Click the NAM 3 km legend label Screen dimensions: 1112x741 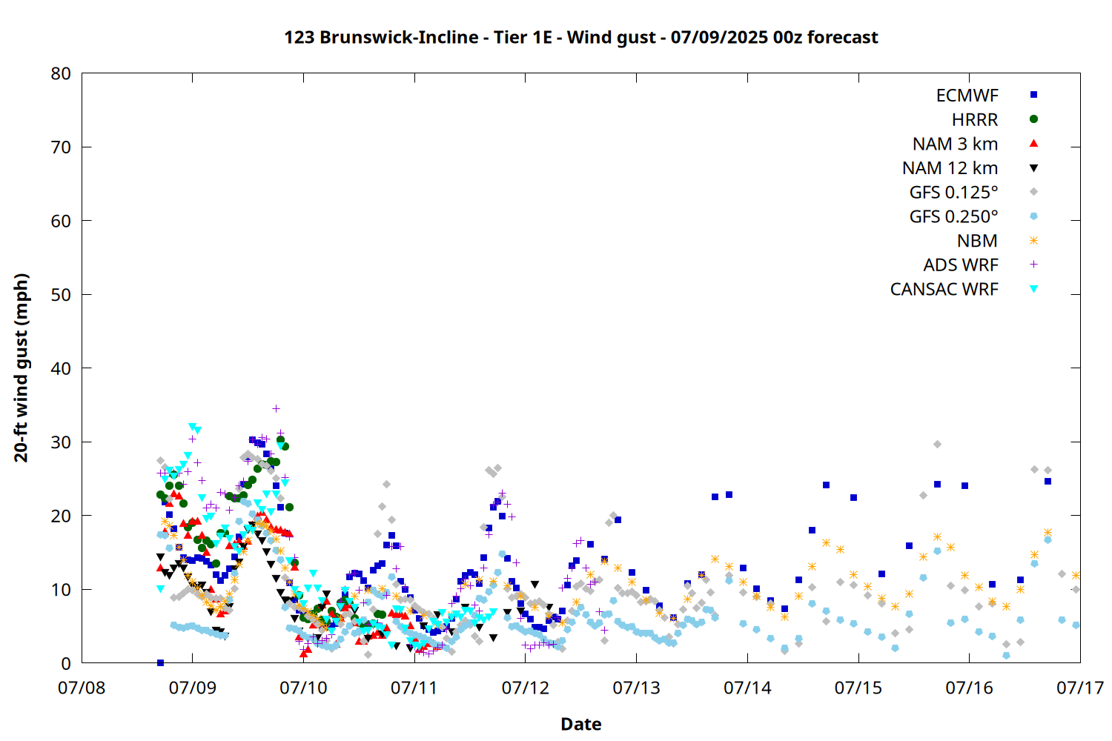[955, 144]
